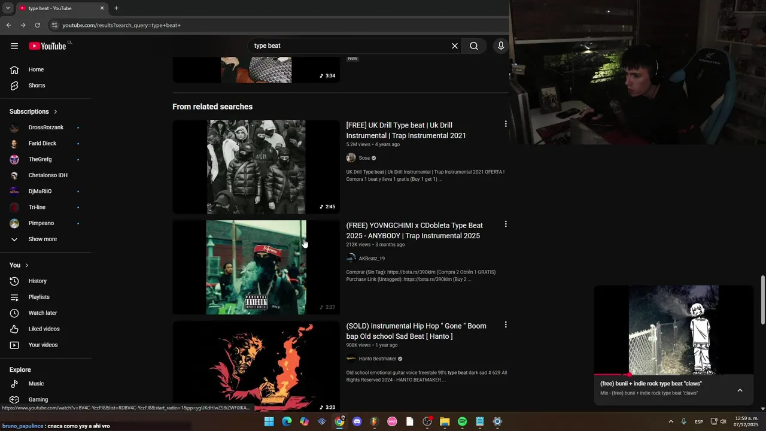Viewport: 766px width, 431px height.
Task: Open DrossRotzank subscription channel
Action: click(x=45, y=128)
